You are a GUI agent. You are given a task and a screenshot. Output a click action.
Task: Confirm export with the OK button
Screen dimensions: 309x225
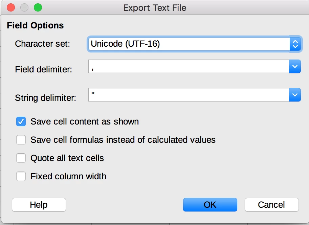click(x=210, y=205)
